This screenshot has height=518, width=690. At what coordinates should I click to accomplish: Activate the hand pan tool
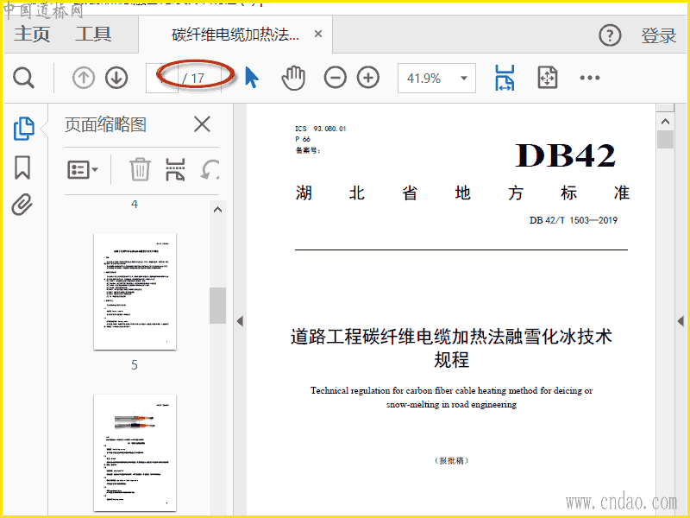(x=293, y=78)
